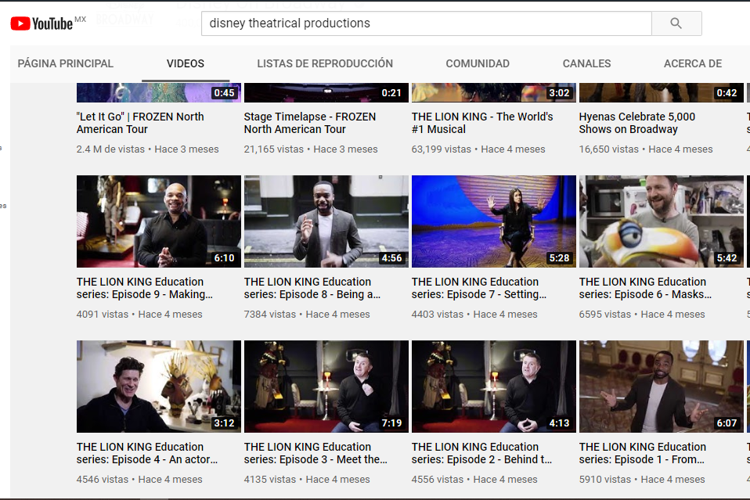Screen dimensions: 750x500
Task: Play the Episode 7 Setting video thumbnail
Action: pos(494,221)
